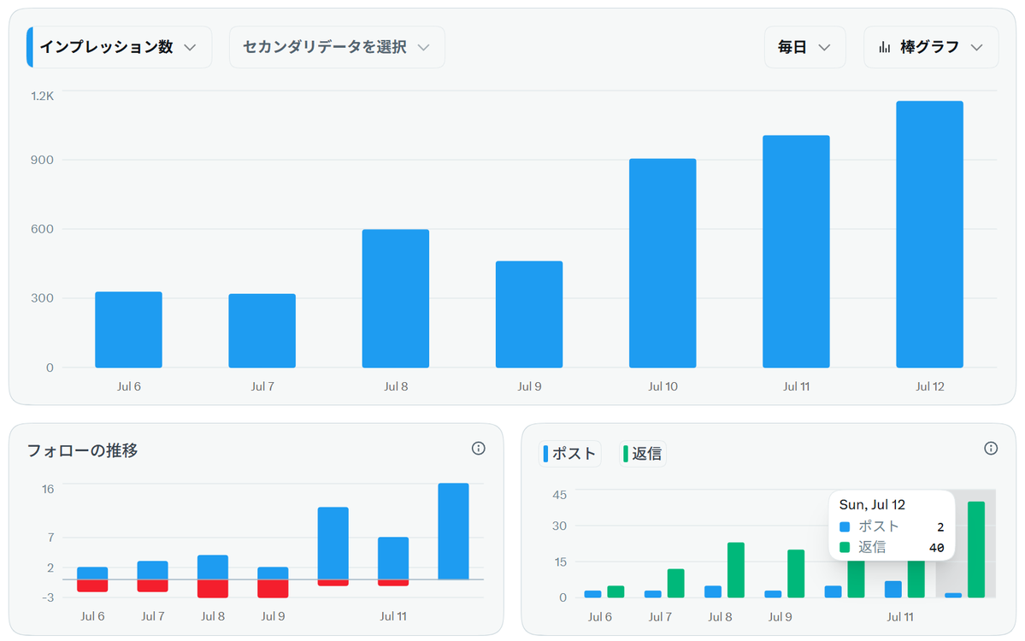Viewport: 1025px width, 641px height.
Task: Click the フォローの推移 card title
Action: coord(82,451)
